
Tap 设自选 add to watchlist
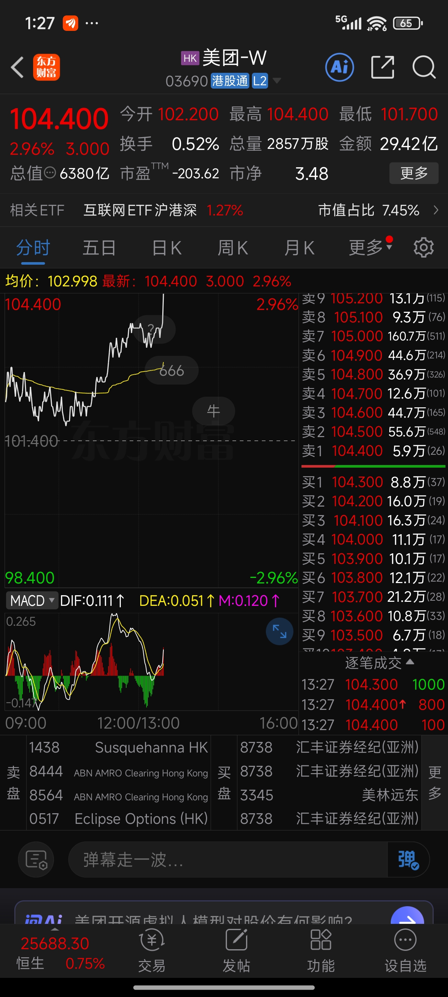coord(405,950)
